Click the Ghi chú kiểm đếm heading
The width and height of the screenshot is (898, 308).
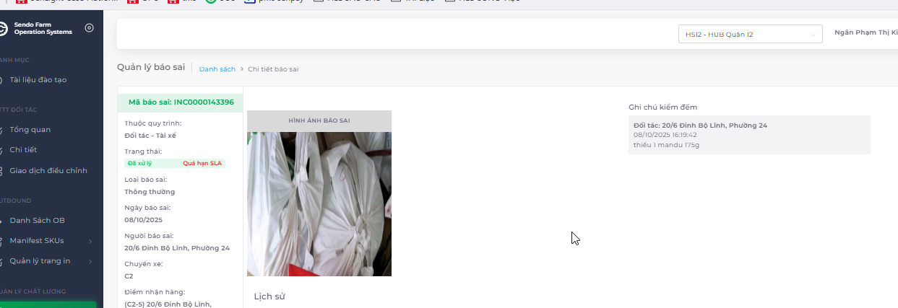pos(662,107)
